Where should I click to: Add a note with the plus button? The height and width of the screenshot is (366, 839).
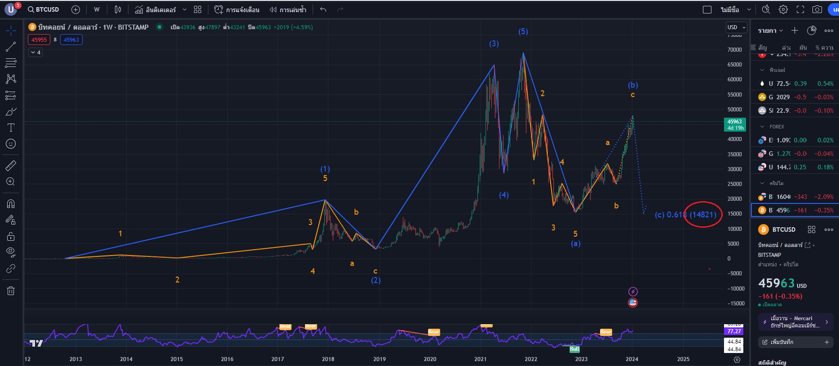826,342
